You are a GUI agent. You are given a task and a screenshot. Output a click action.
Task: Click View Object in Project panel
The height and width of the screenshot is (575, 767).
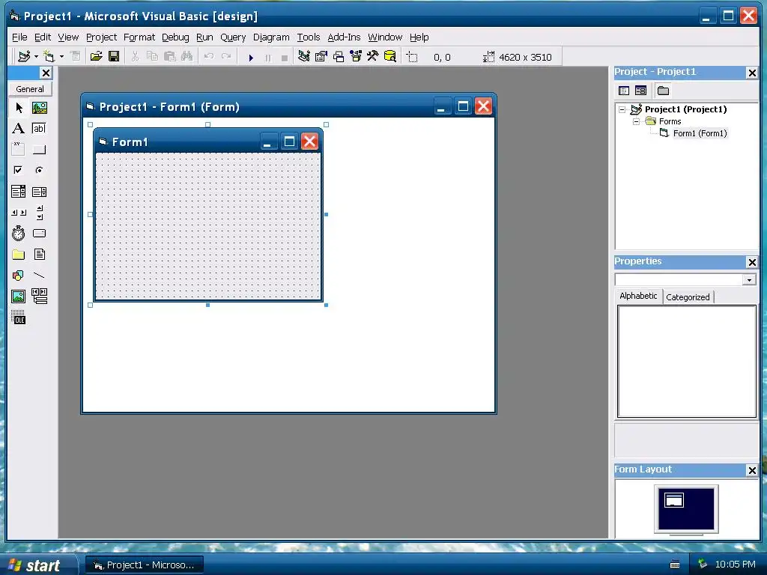pos(641,91)
